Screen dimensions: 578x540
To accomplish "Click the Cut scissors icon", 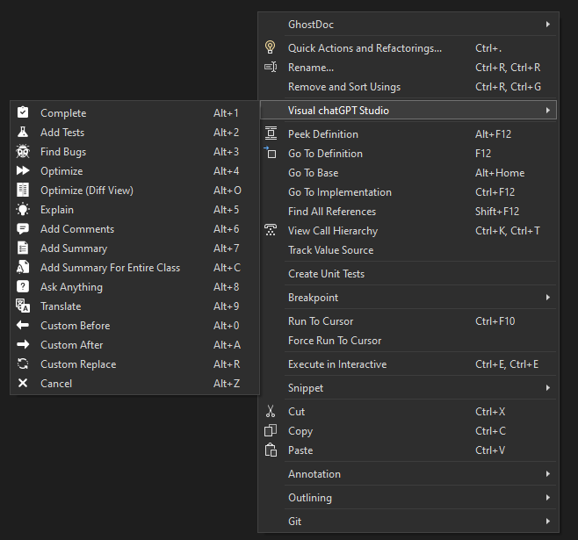I will pyautogui.click(x=271, y=411).
